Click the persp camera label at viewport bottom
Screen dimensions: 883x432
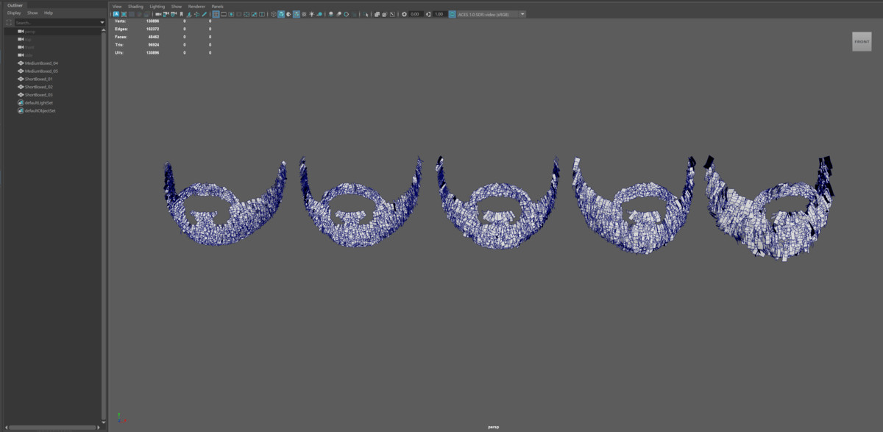pos(494,427)
